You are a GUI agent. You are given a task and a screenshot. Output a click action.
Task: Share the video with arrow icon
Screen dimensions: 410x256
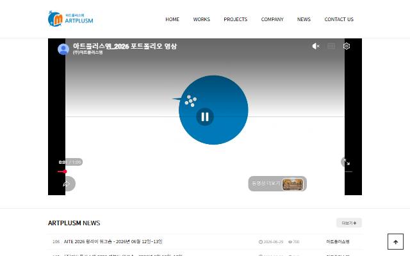tap(67, 184)
